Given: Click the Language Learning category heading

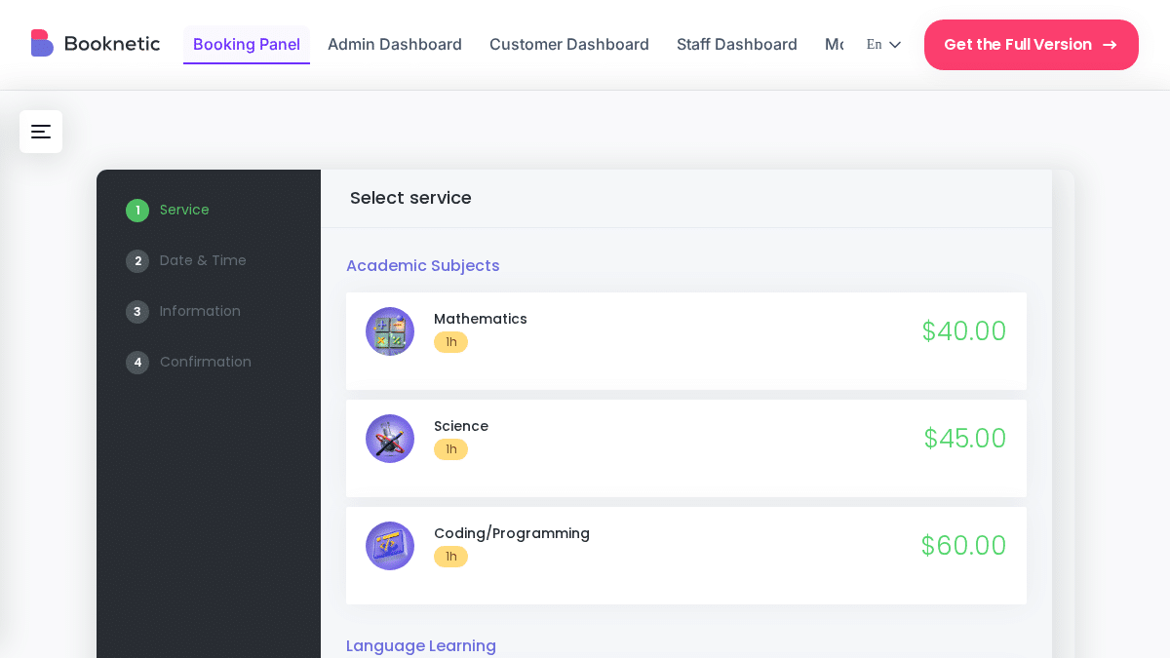Looking at the screenshot, I should point(421,645).
